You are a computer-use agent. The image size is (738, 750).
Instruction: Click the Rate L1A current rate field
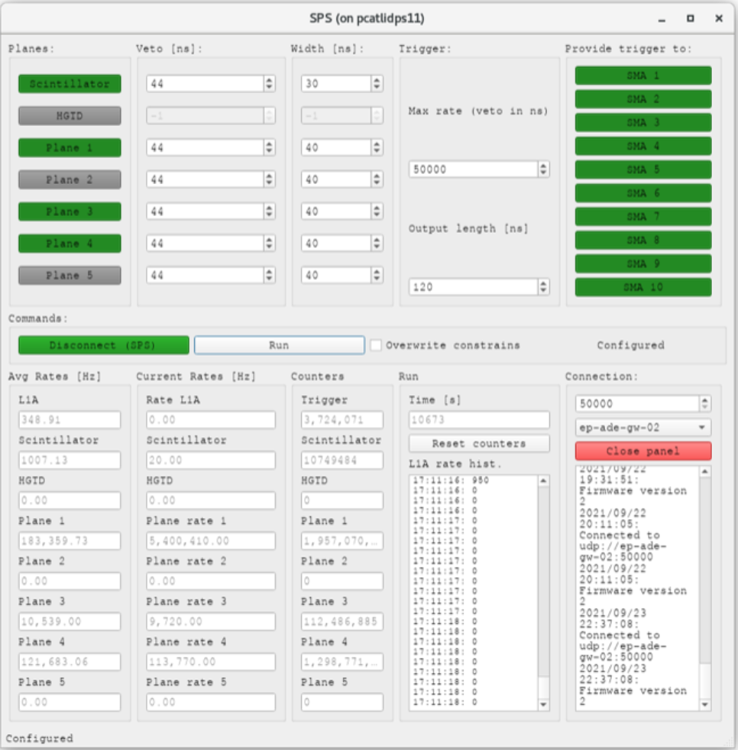coord(211,420)
